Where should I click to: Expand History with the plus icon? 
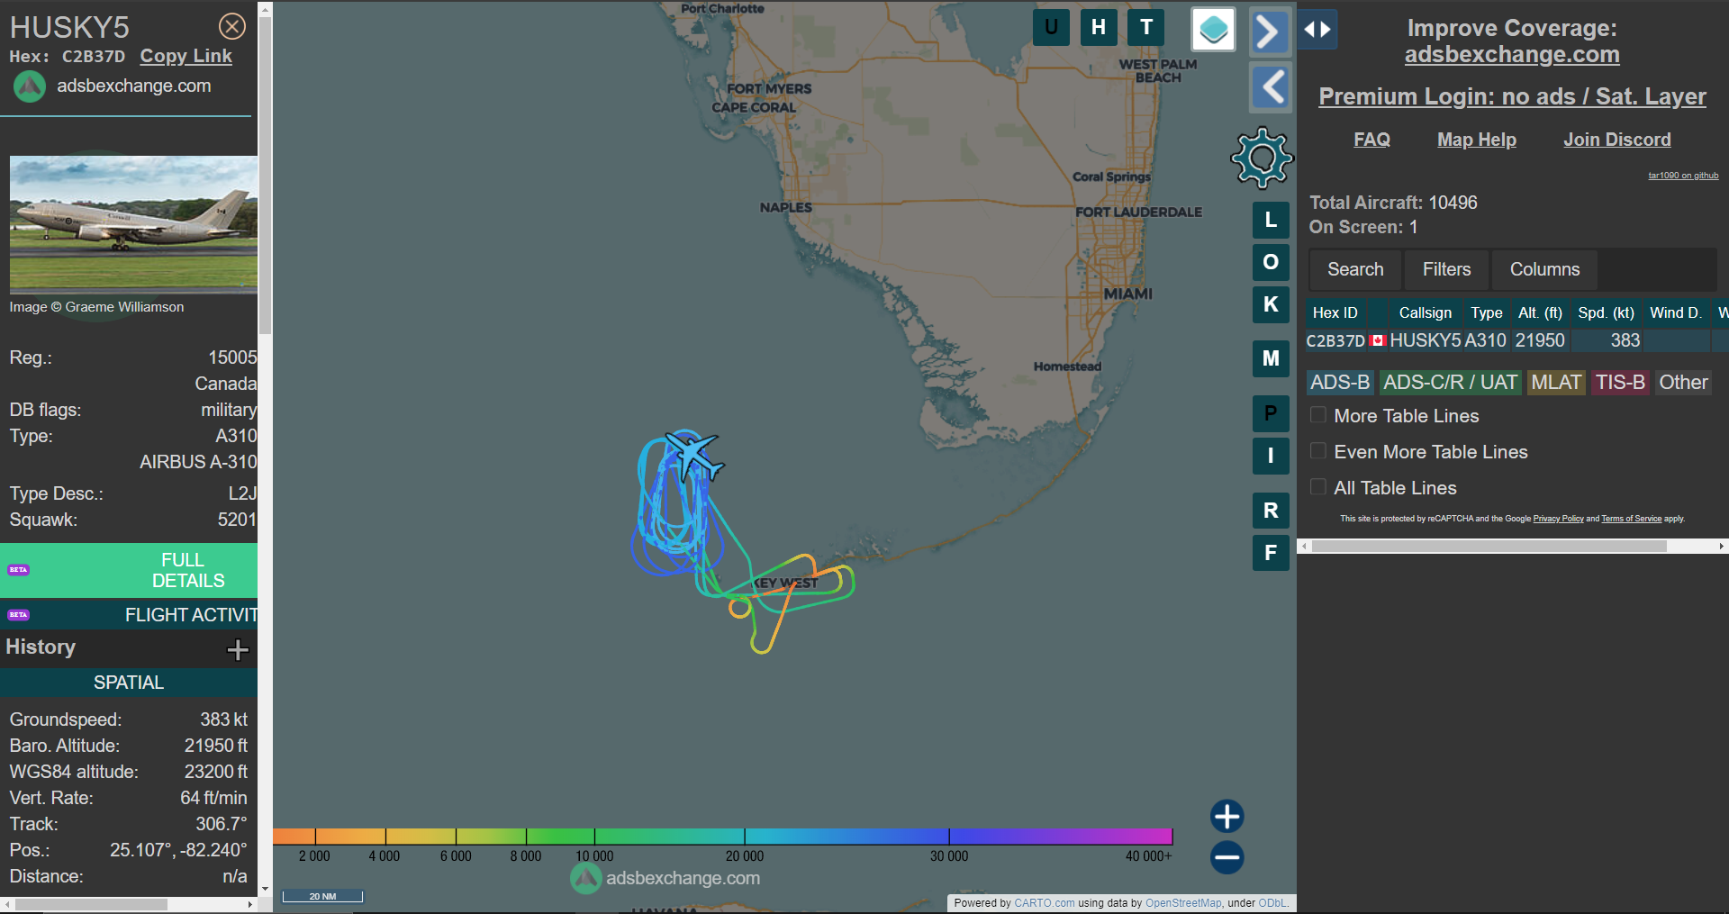(238, 649)
